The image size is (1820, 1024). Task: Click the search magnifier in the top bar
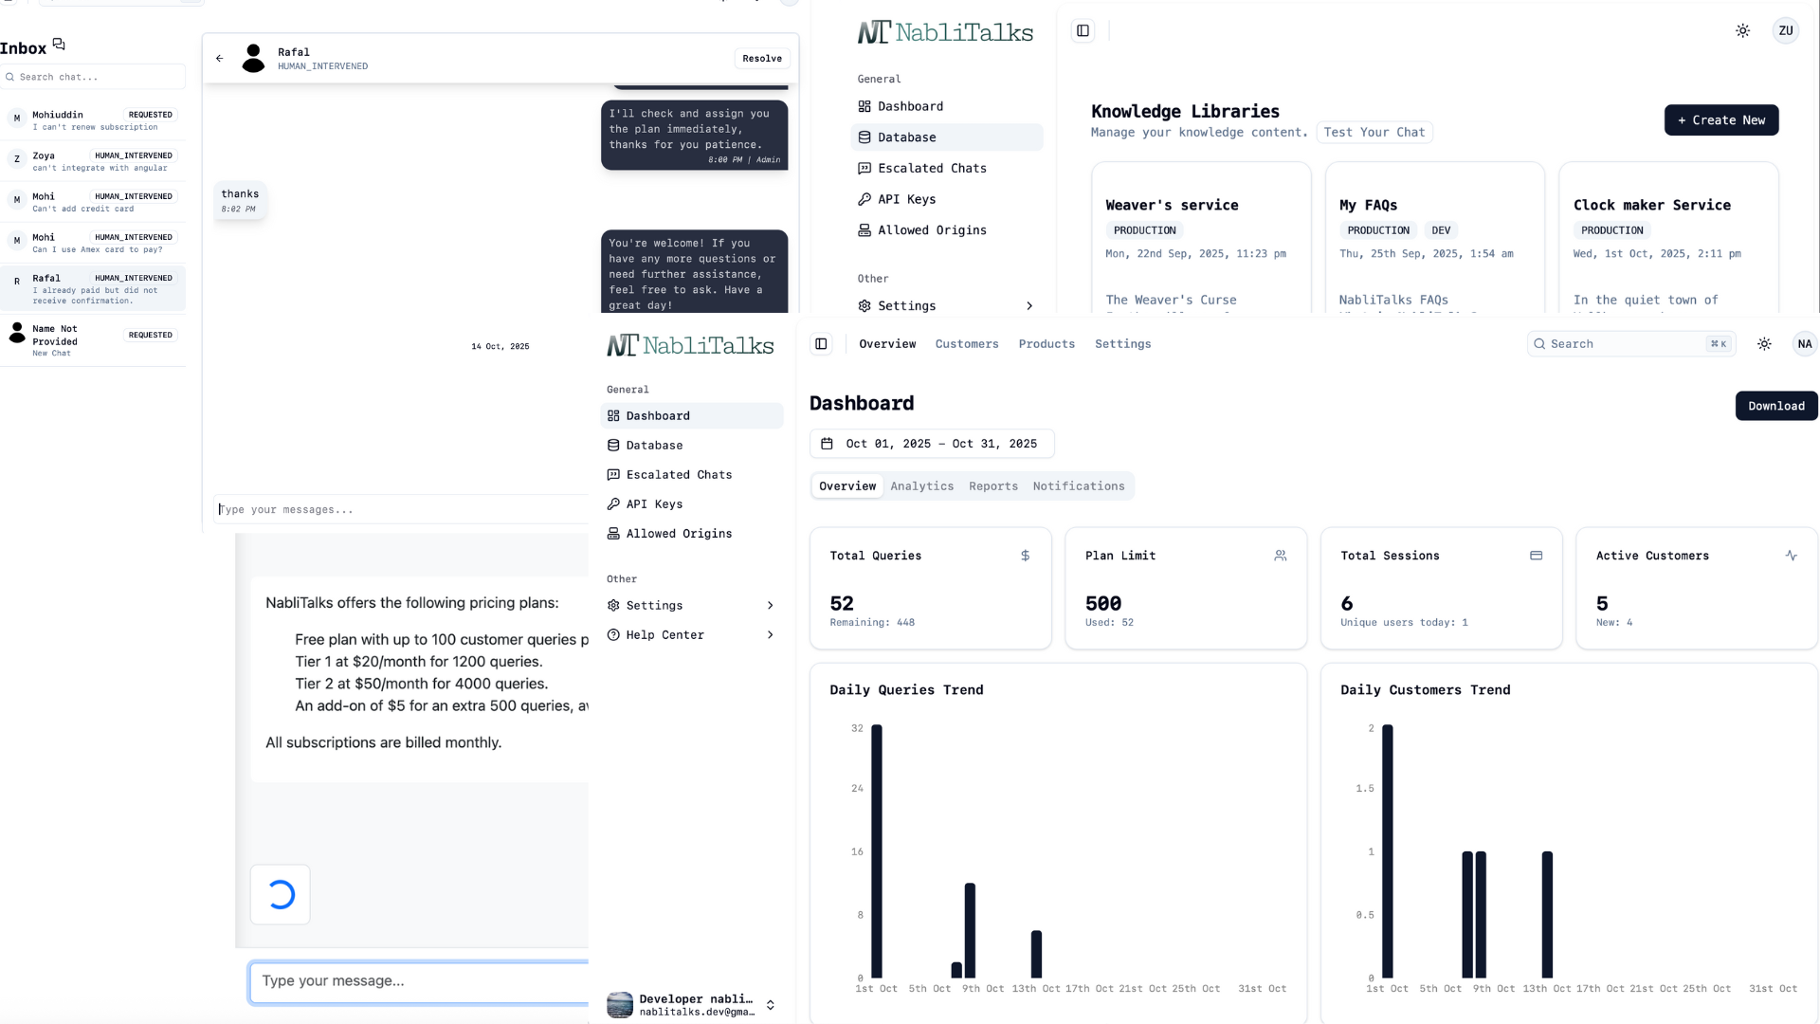point(1539,343)
